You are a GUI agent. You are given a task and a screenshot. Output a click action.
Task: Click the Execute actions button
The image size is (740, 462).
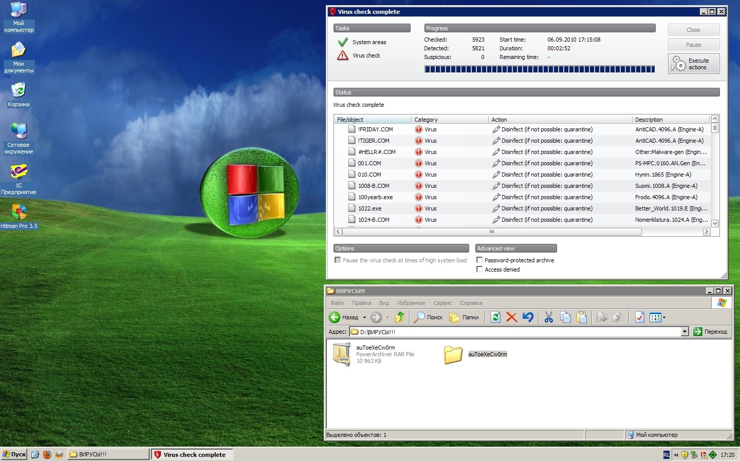[x=693, y=64]
